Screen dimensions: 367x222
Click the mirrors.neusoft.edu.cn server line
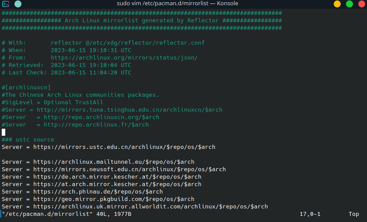pos(113,169)
